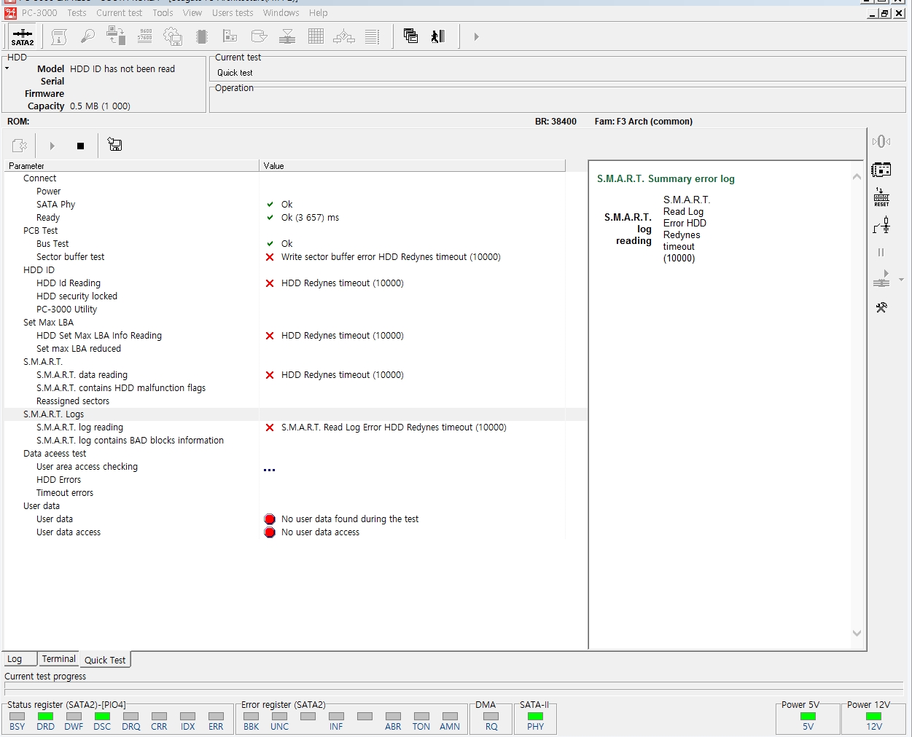Click the summary panel scroll down arrow

[x=857, y=633]
